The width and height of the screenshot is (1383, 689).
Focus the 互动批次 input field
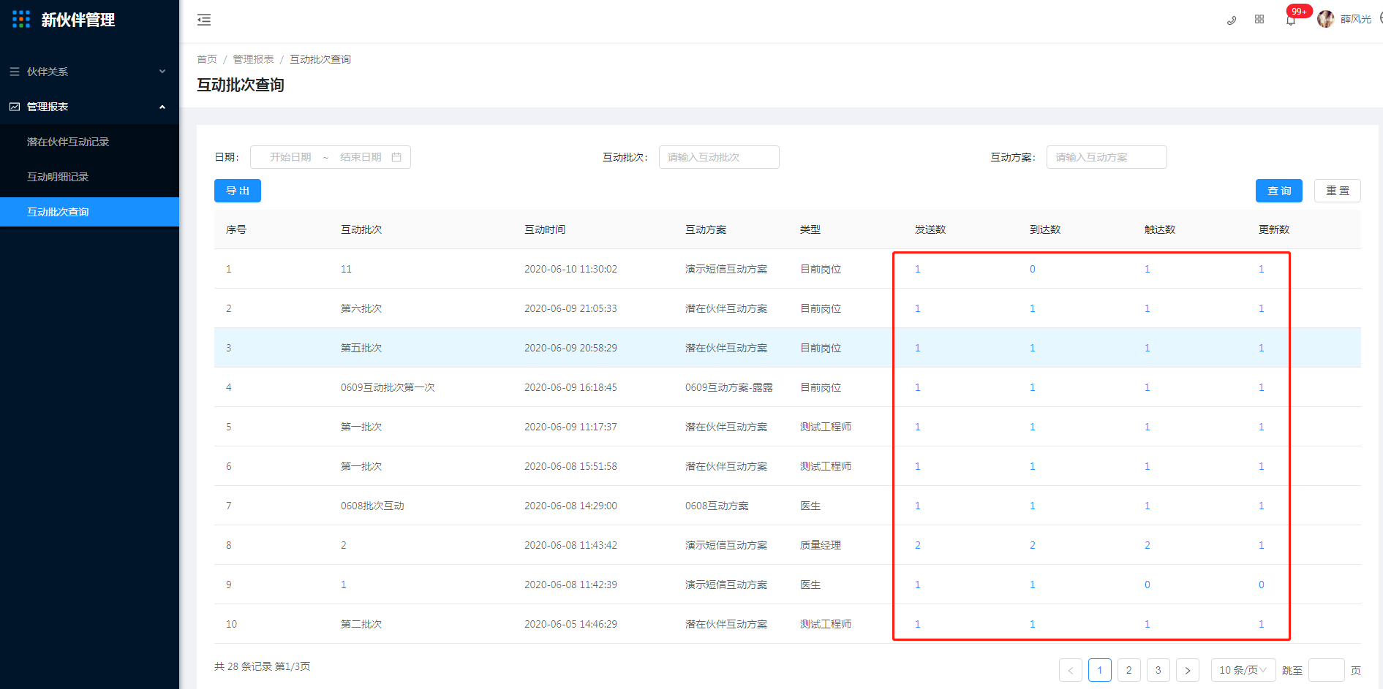pos(719,157)
